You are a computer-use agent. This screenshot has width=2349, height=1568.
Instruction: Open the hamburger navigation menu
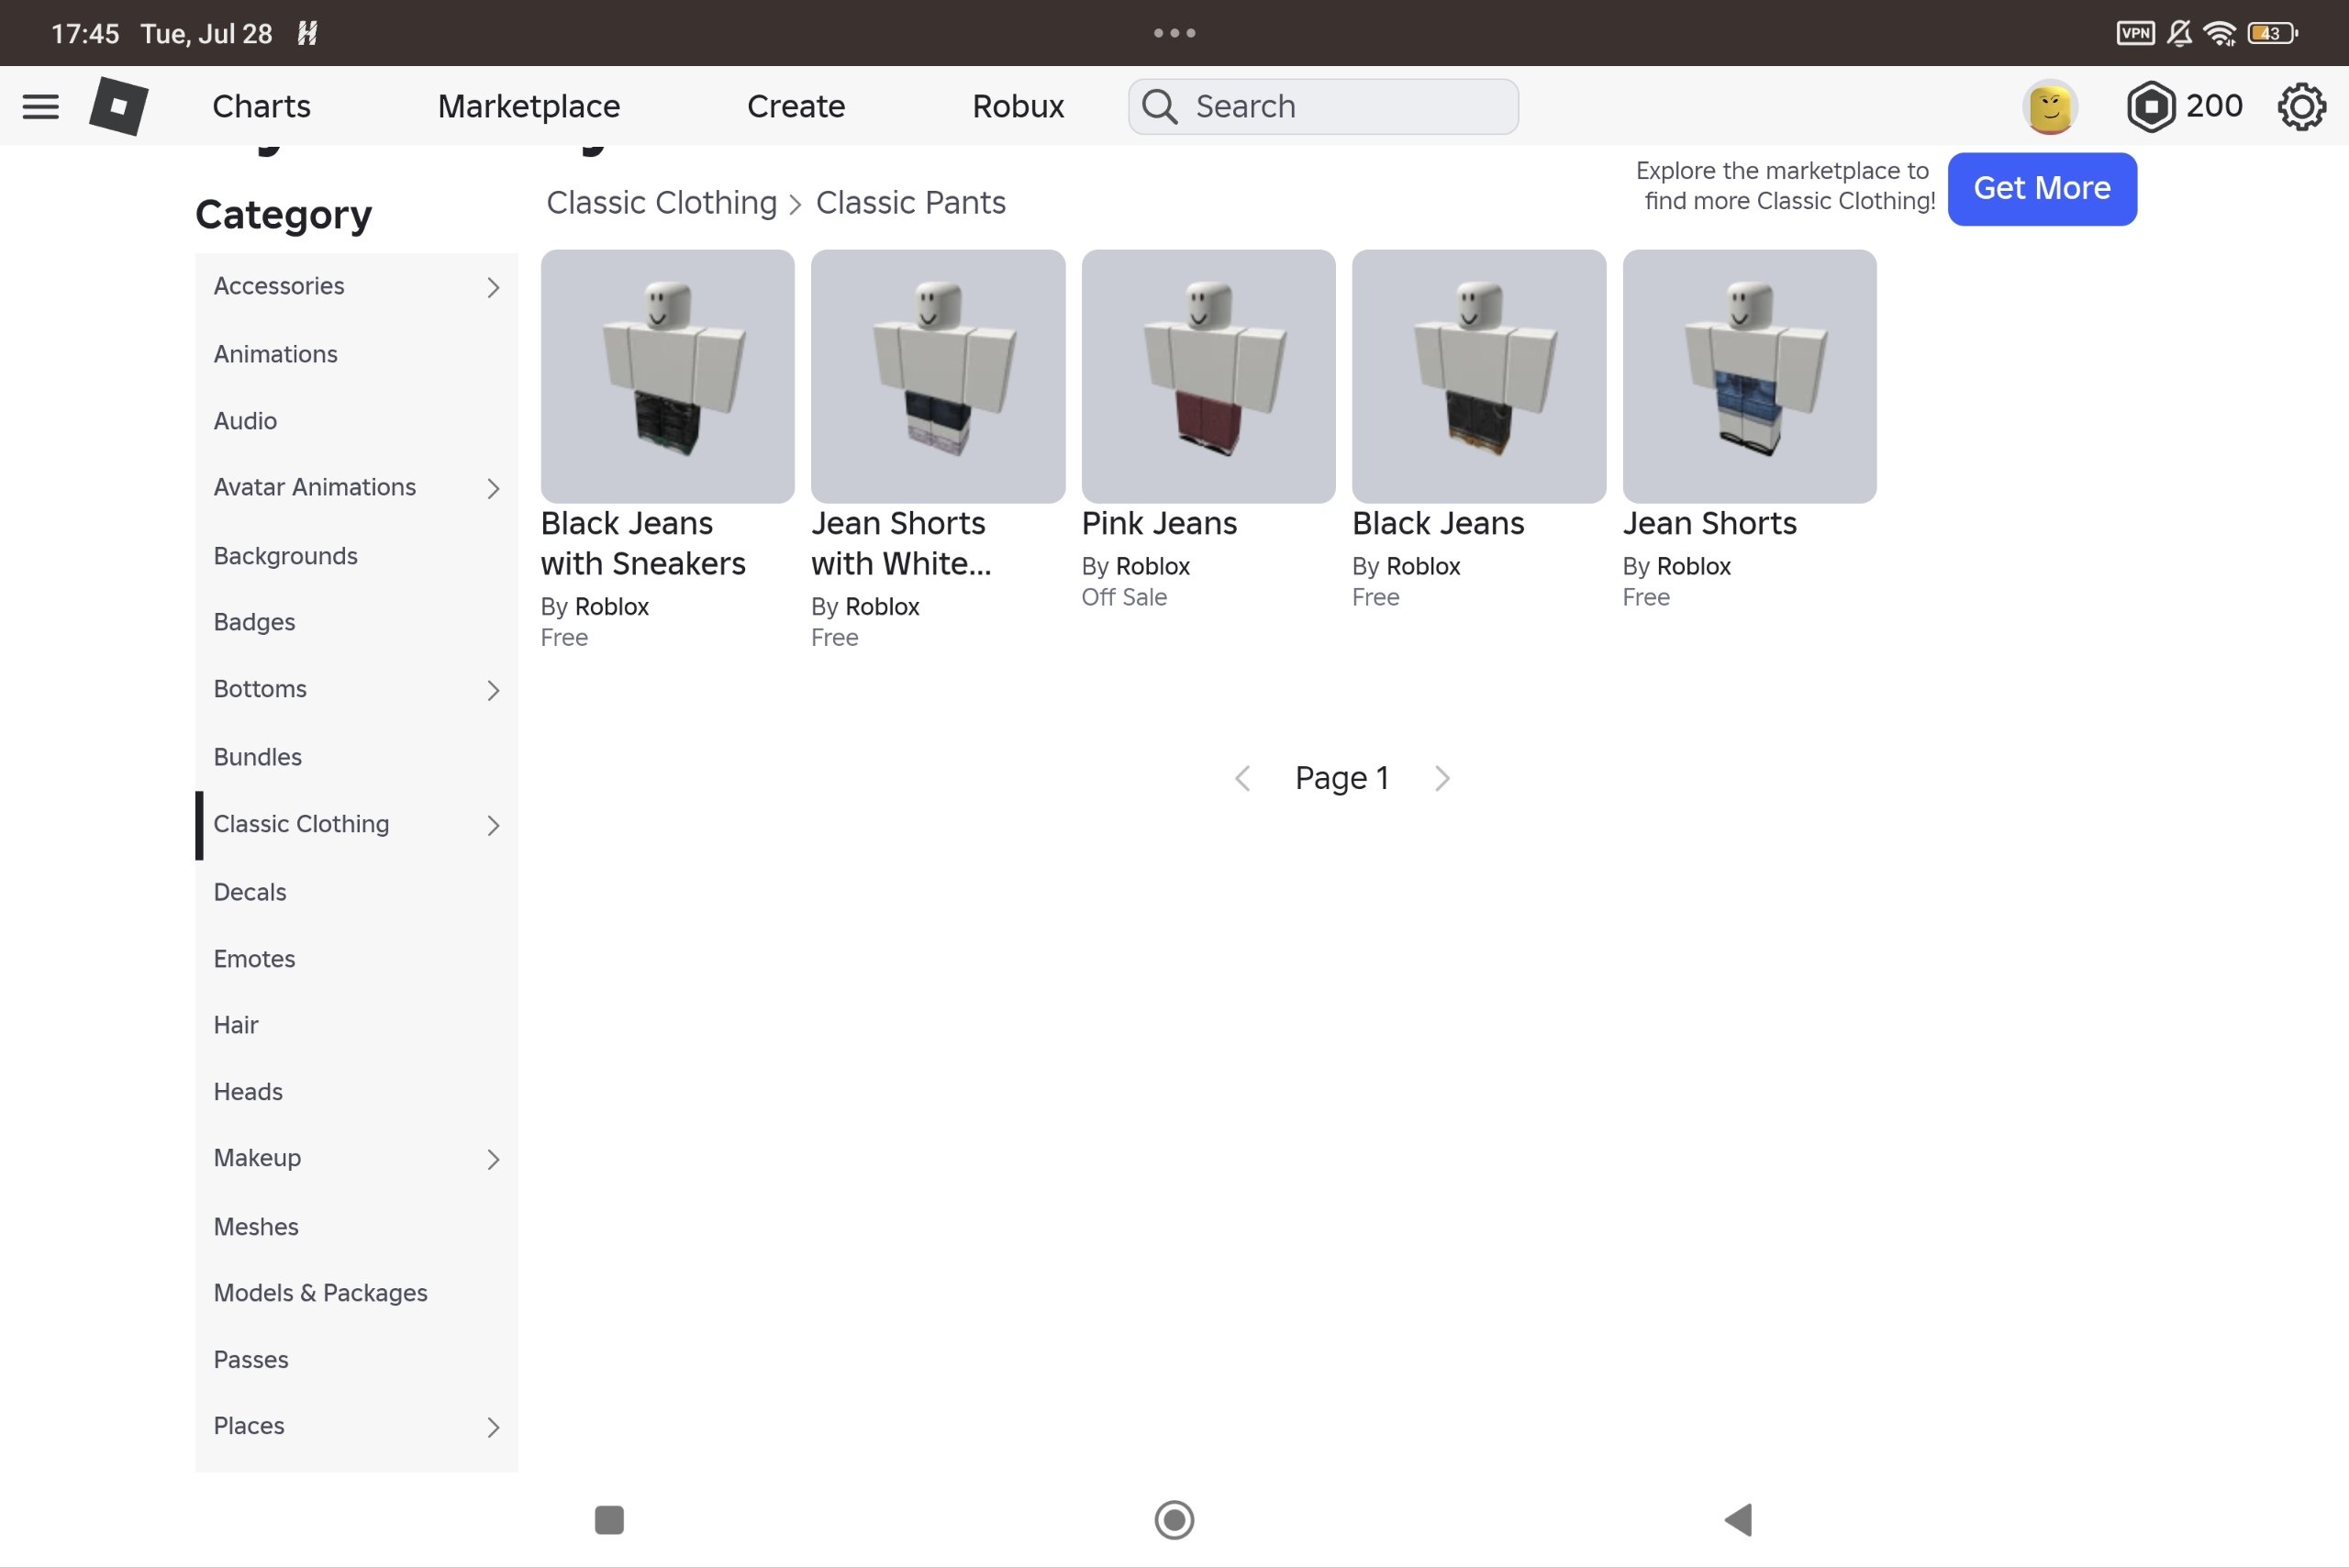40,106
